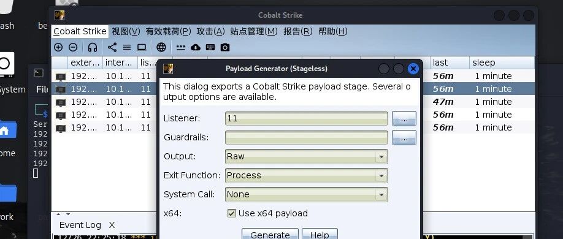Click the Generate button
Screen dimensions: 563x239
click(270, 234)
